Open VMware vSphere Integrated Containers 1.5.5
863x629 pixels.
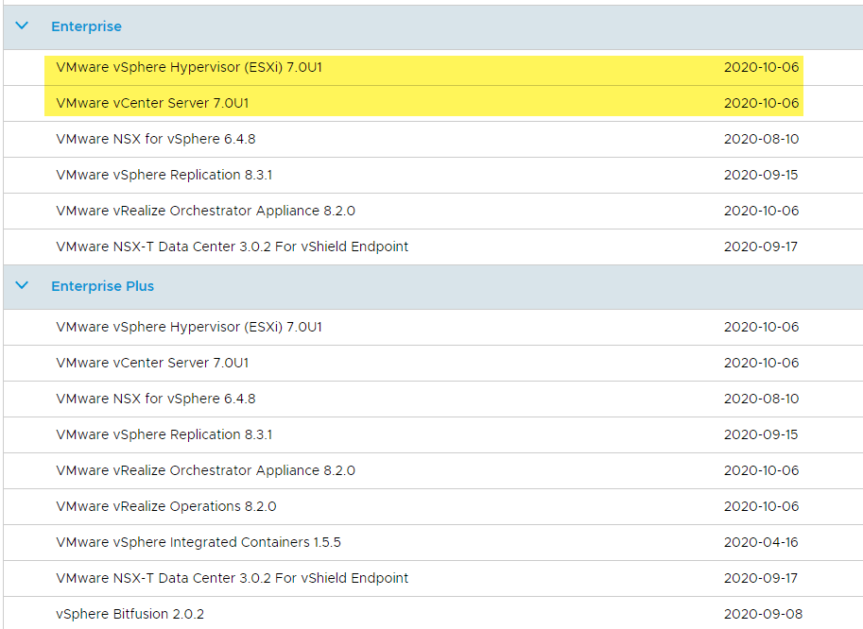pos(198,542)
